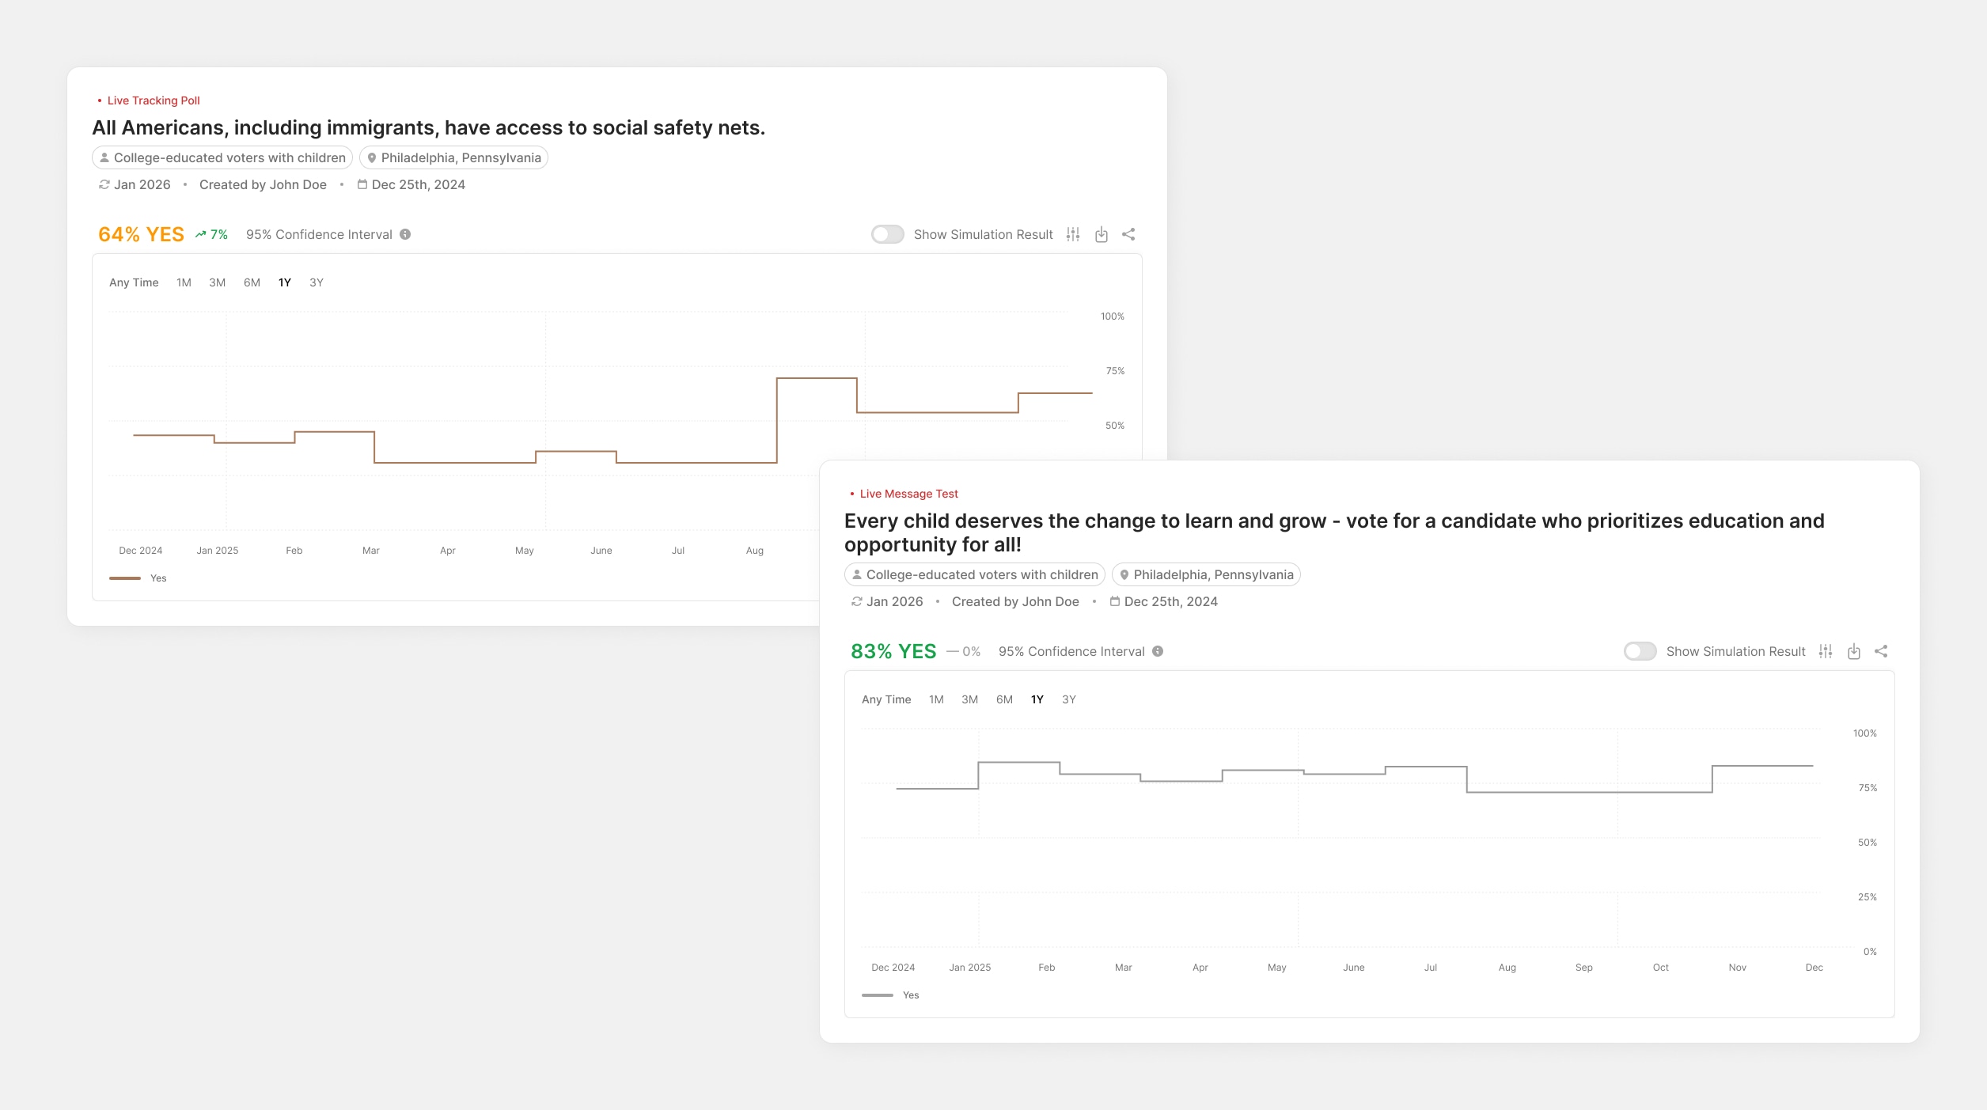The height and width of the screenshot is (1110, 1987).
Task: Select 3M range in Tracking Poll chart
Action: (x=218, y=282)
